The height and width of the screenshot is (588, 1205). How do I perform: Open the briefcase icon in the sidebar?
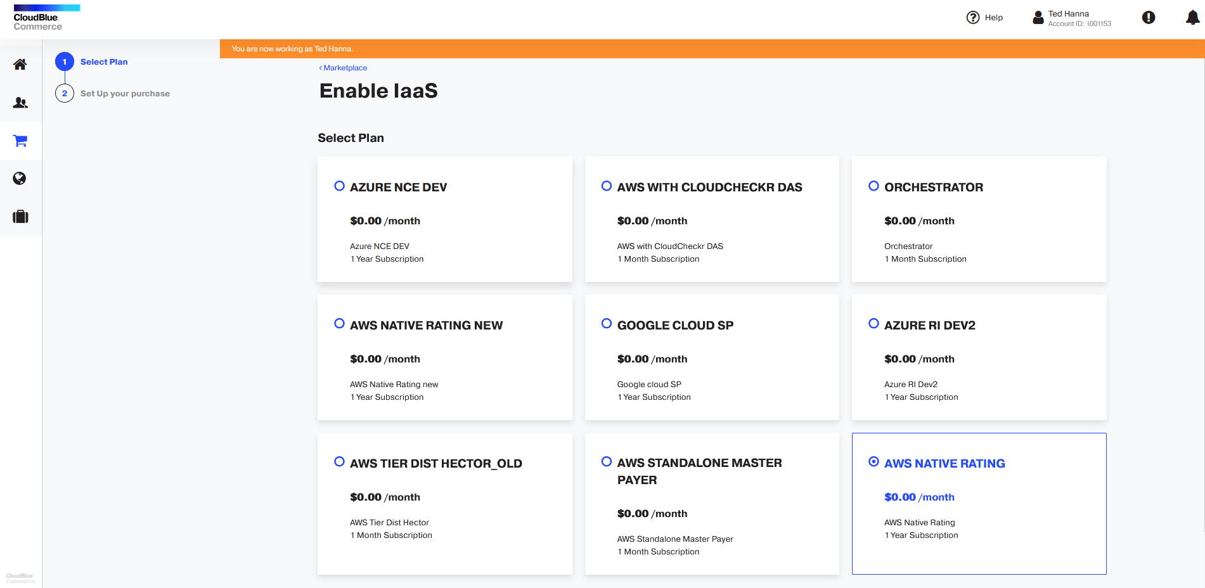pyautogui.click(x=20, y=217)
